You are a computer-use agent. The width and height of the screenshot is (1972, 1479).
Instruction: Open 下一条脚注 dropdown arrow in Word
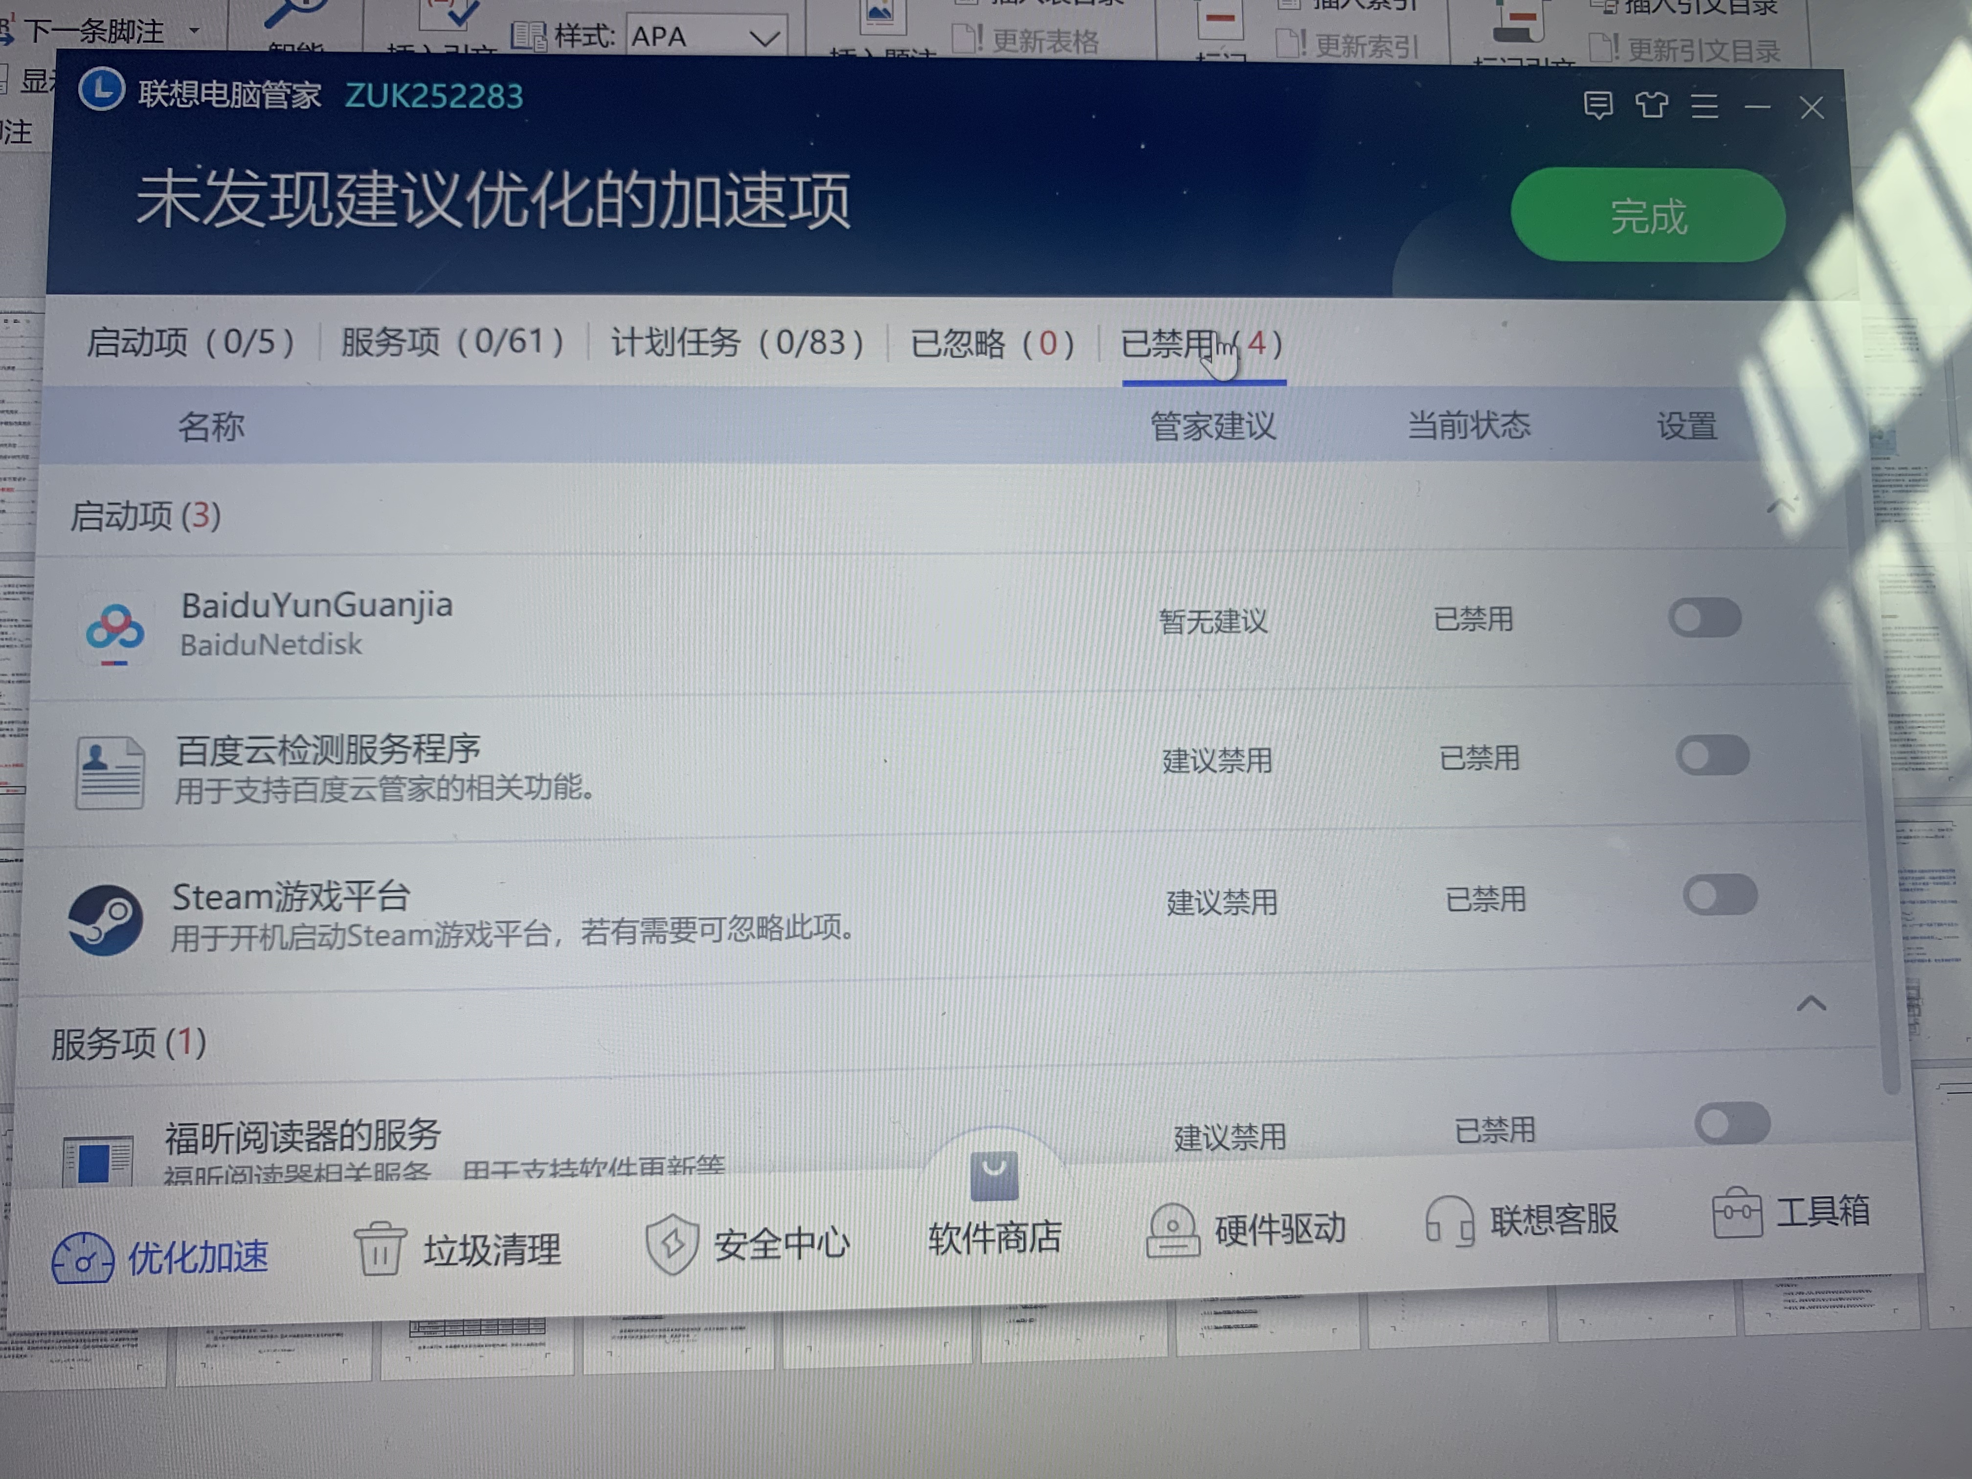pos(194,31)
